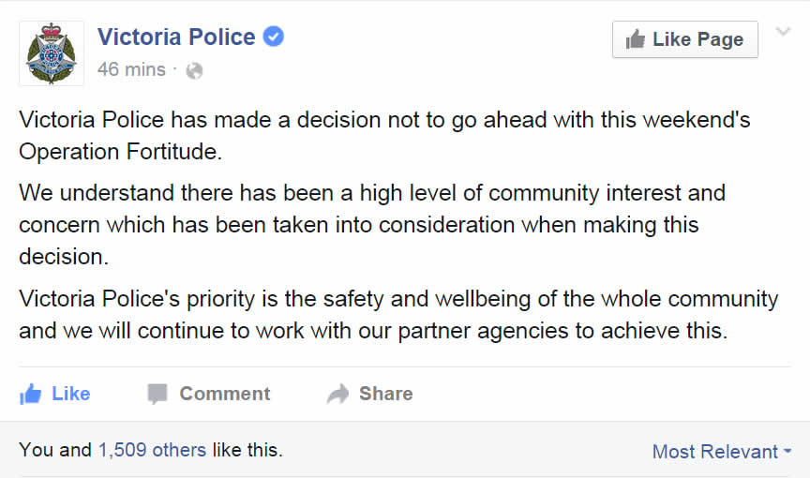Image resolution: width=810 pixels, height=478 pixels.
Task: Open the 1,509 others likes list
Action: [153, 450]
